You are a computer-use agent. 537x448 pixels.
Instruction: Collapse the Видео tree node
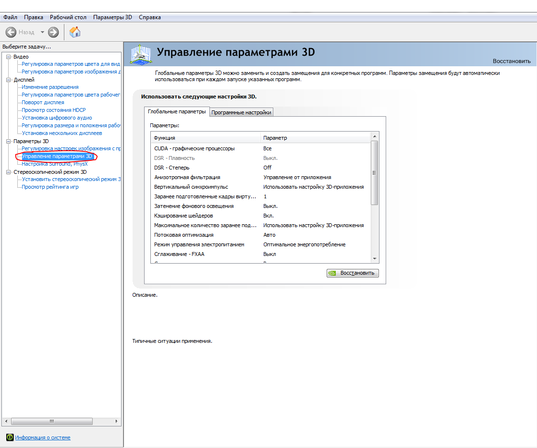click(x=9, y=57)
